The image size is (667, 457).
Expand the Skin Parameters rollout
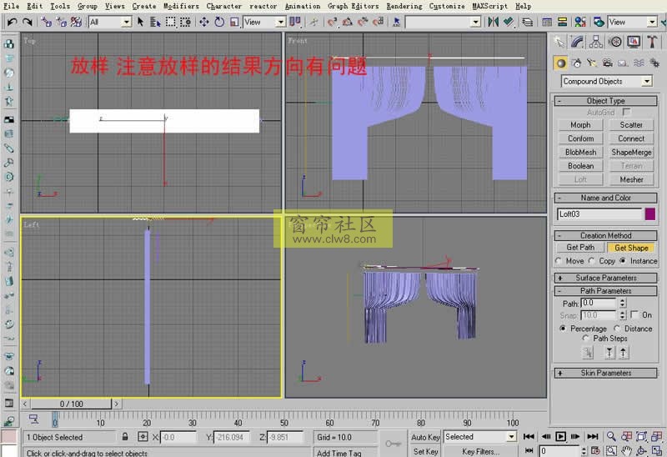pyautogui.click(x=605, y=373)
